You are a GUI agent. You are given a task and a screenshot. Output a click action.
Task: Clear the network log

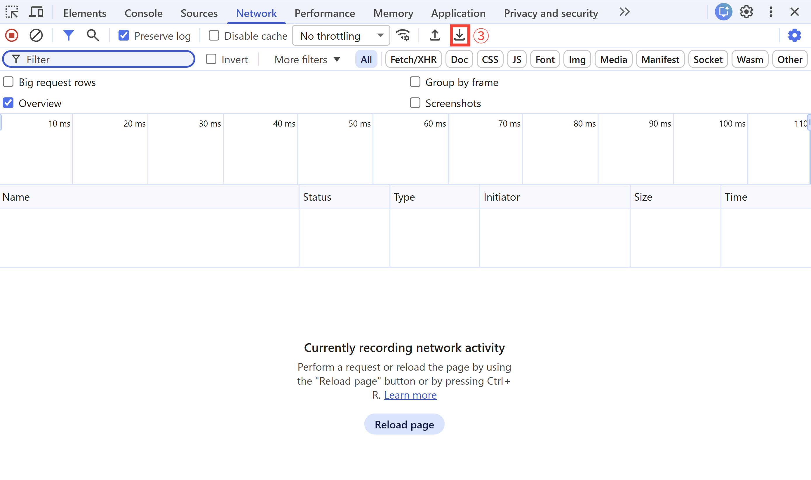[x=36, y=36]
